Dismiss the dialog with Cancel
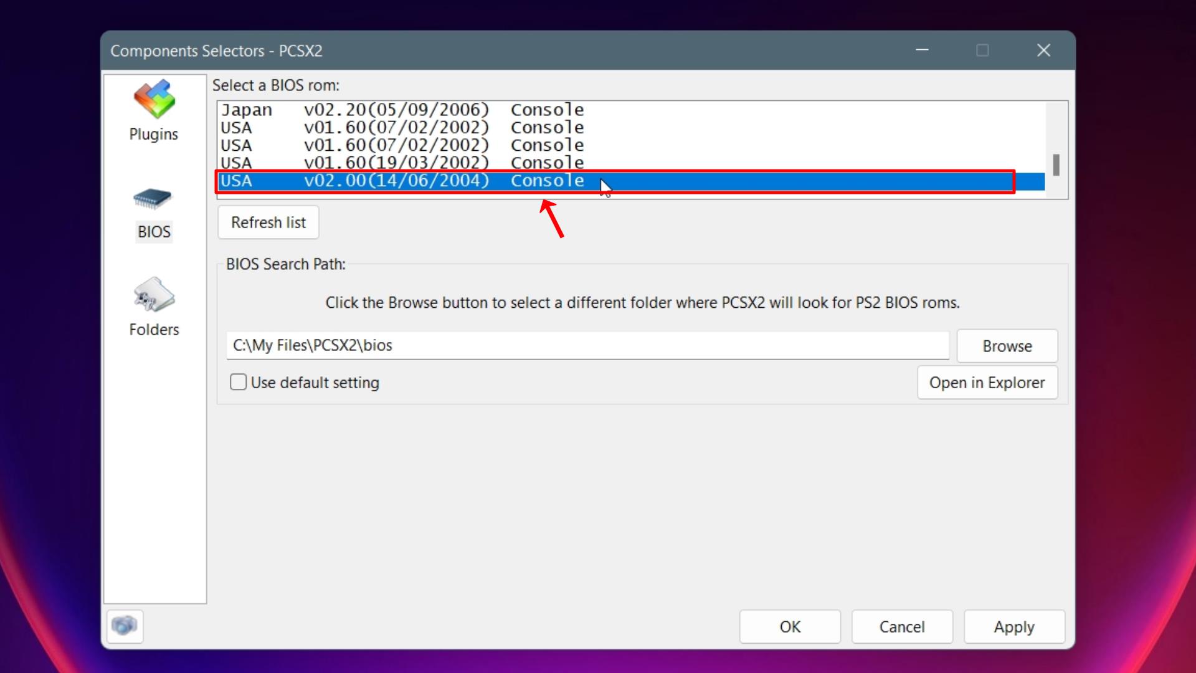 pyautogui.click(x=902, y=627)
